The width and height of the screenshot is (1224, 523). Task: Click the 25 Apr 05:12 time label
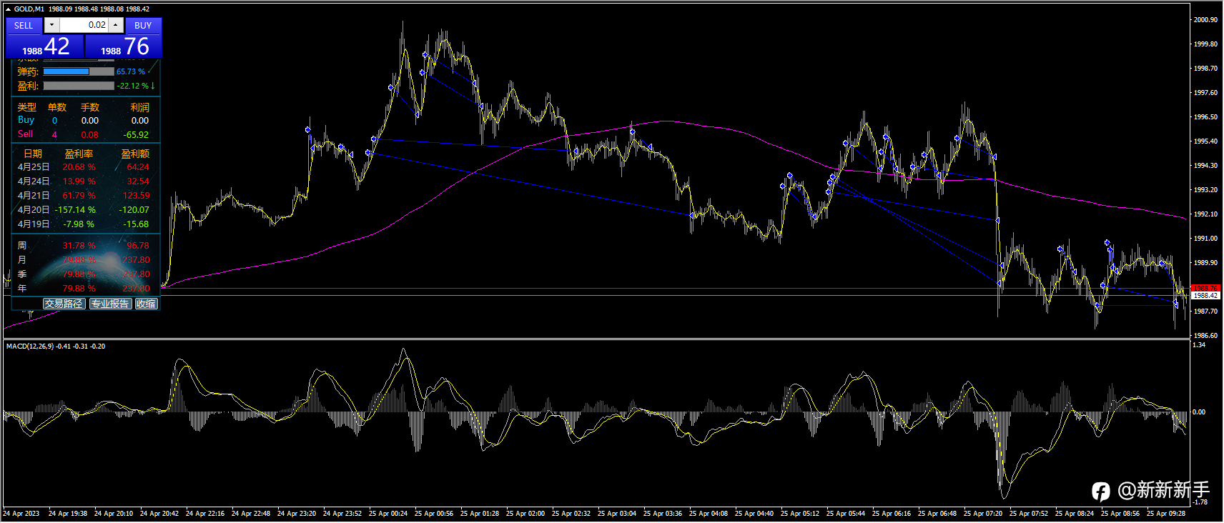pos(800,514)
